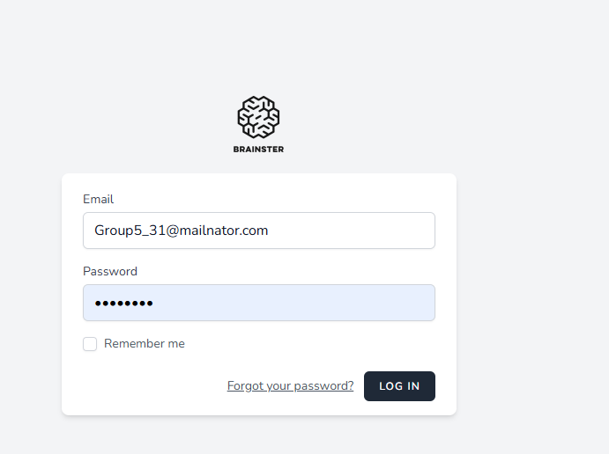This screenshot has width=609, height=454.
Task: Click the Group5_31@mailnator.com address text
Action: coord(182,231)
